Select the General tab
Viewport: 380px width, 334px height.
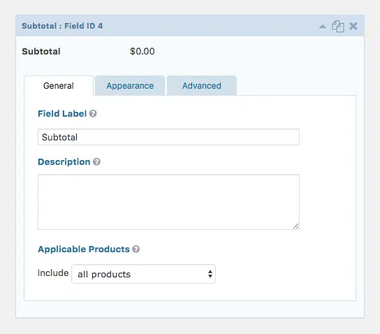click(x=59, y=86)
